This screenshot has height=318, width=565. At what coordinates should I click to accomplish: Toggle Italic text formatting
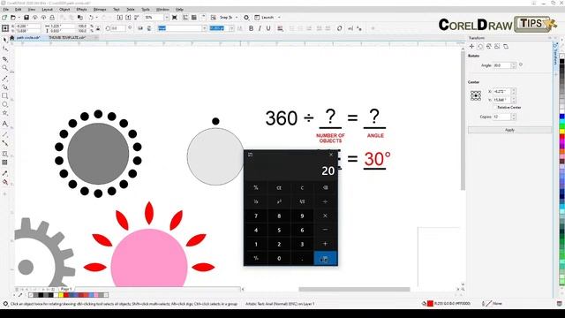pyautogui.click(x=260, y=28)
